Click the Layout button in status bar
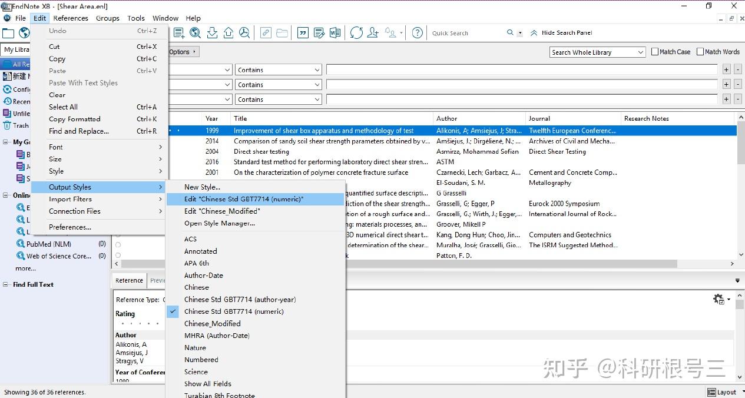The width and height of the screenshot is (745, 398). point(722,392)
